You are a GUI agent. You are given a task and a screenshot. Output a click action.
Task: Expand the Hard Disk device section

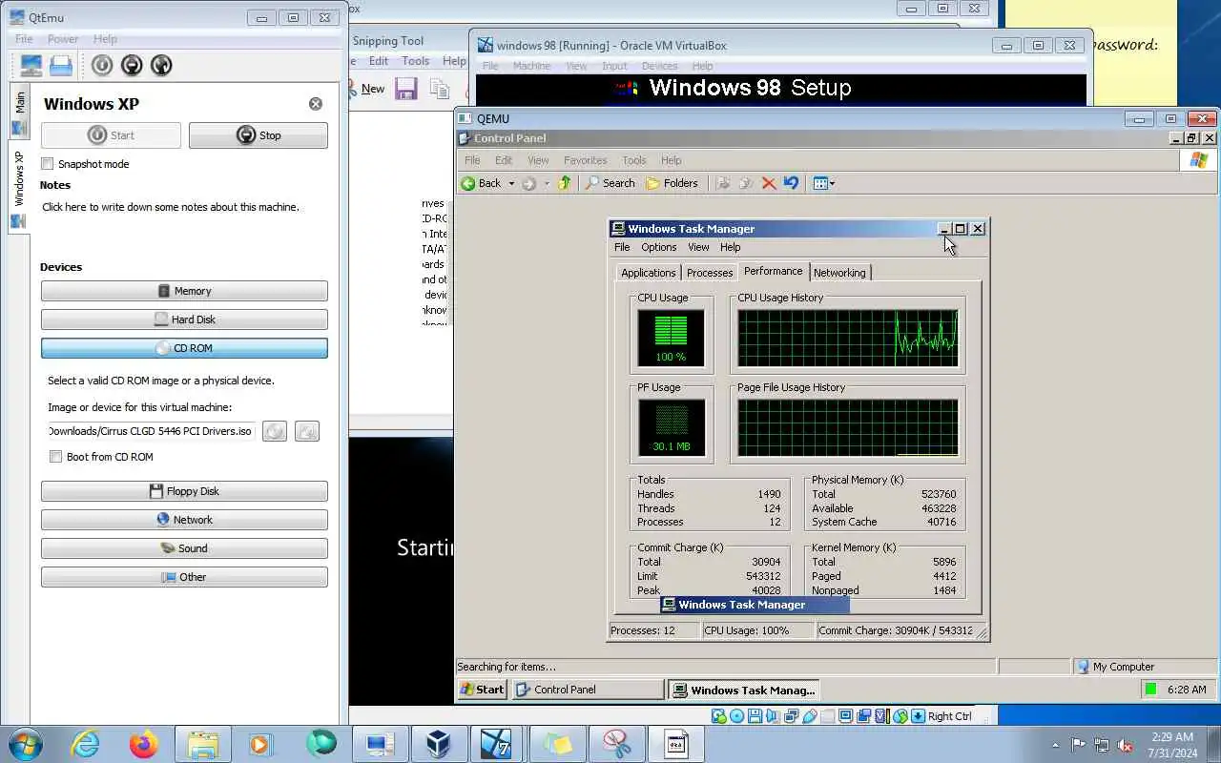[184, 320]
